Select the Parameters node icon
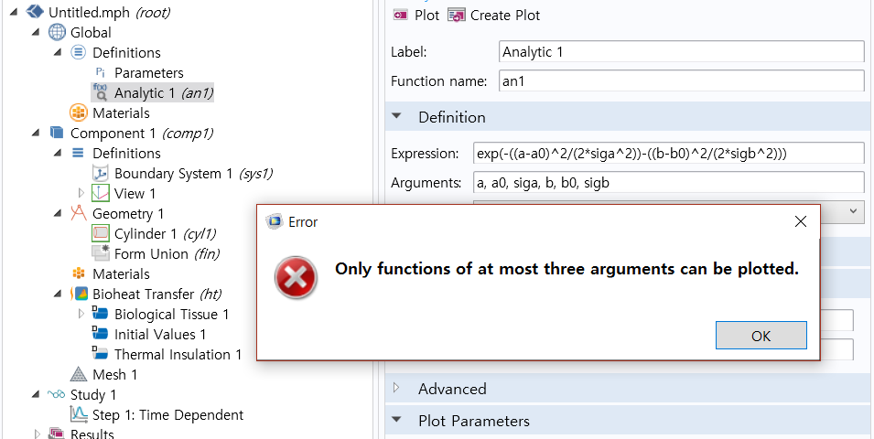The image size is (874, 439). (101, 73)
